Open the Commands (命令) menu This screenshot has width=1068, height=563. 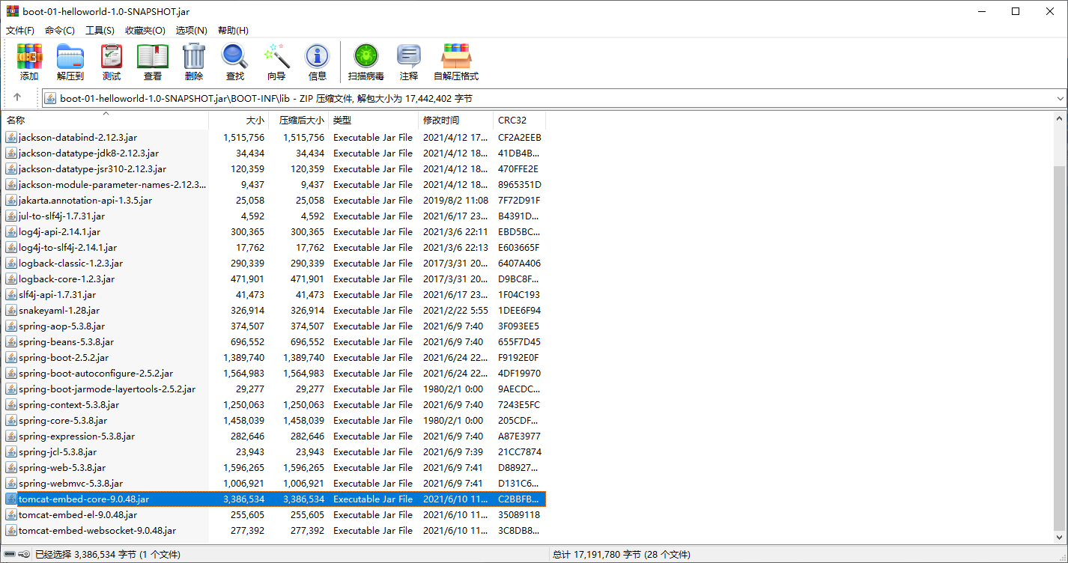coord(60,30)
